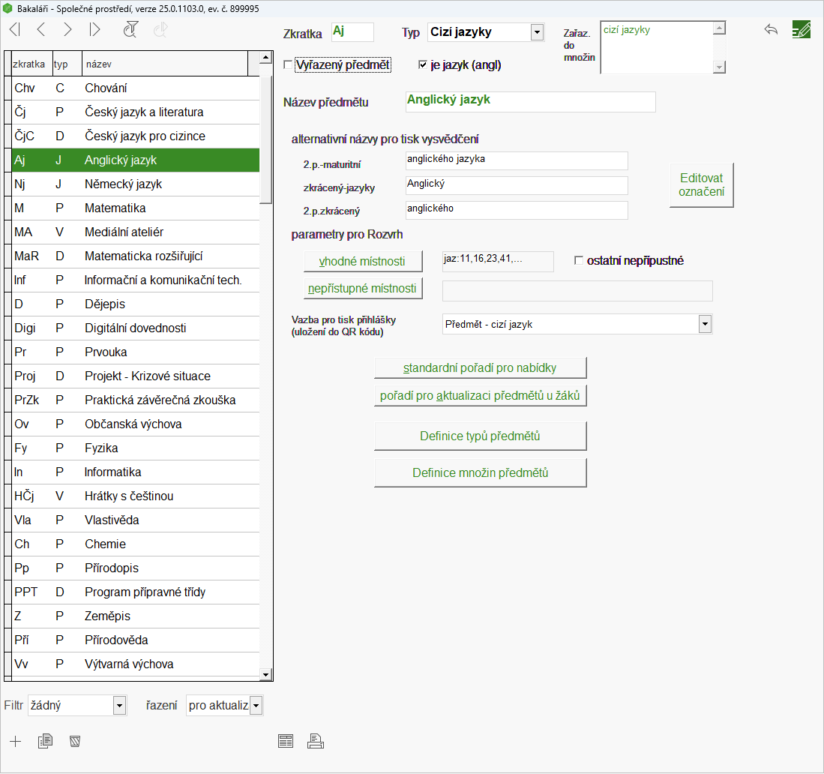Viewport: 824px width, 774px height.
Task: Expand the Filtr 'žádný' dropdown
Action: [x=119, y=706]
